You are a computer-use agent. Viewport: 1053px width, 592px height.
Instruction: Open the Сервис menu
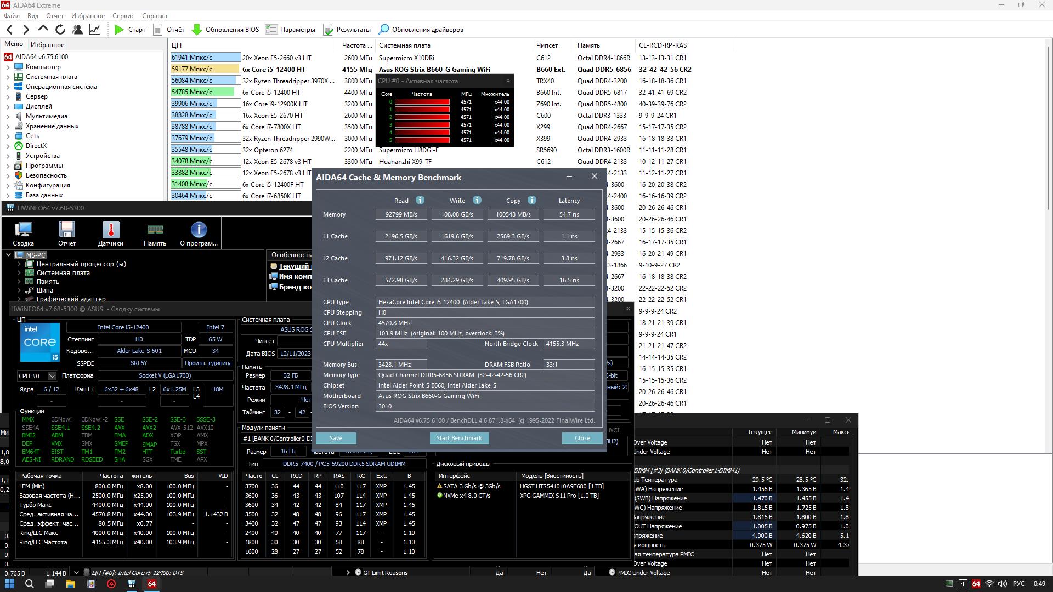point(123,16)
